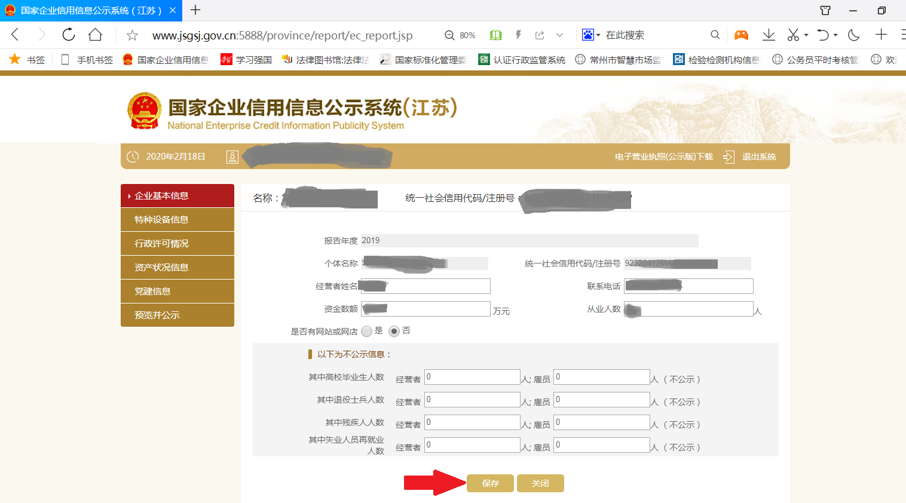Expand the scissors tool dropdown arrow

806,35
